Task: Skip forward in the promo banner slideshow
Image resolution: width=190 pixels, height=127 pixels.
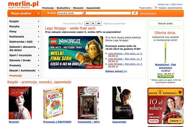Action: coord(99,23)
